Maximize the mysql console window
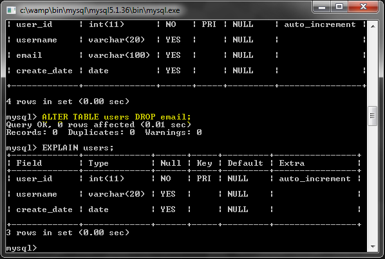The width and height of the screenshot is (385, 259). point(339,7)
